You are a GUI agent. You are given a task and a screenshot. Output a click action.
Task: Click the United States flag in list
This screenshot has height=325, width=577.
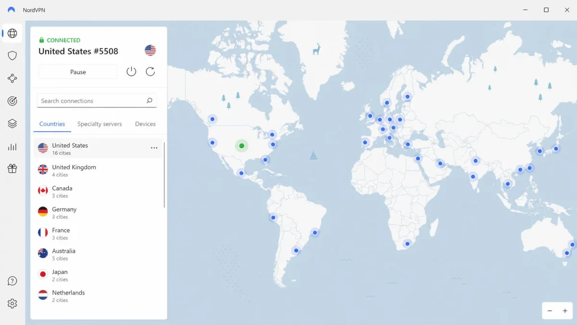(x=43, y=148)
